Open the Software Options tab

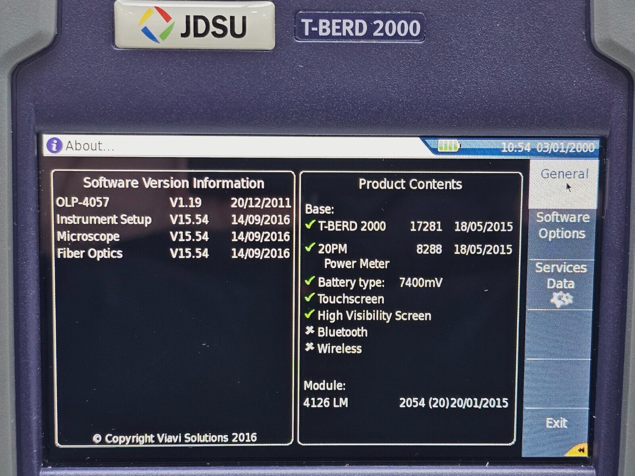(x=562, y=233)
